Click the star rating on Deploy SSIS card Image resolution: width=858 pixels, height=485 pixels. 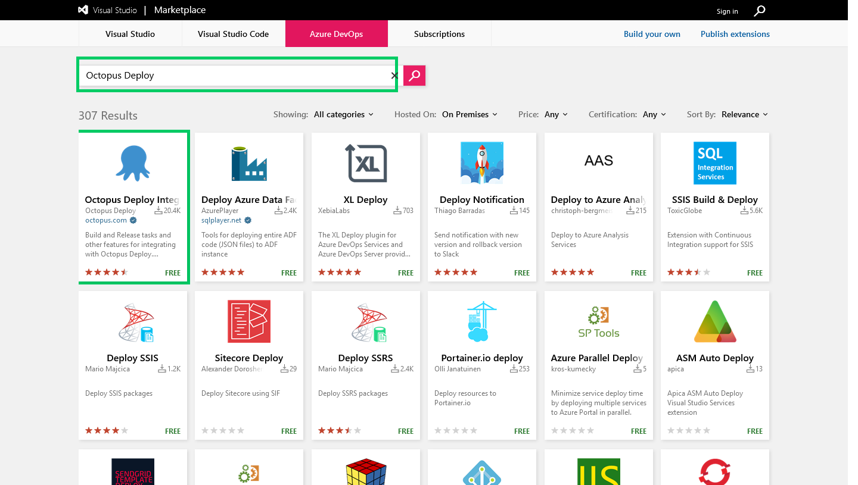[x=107, y=430]
